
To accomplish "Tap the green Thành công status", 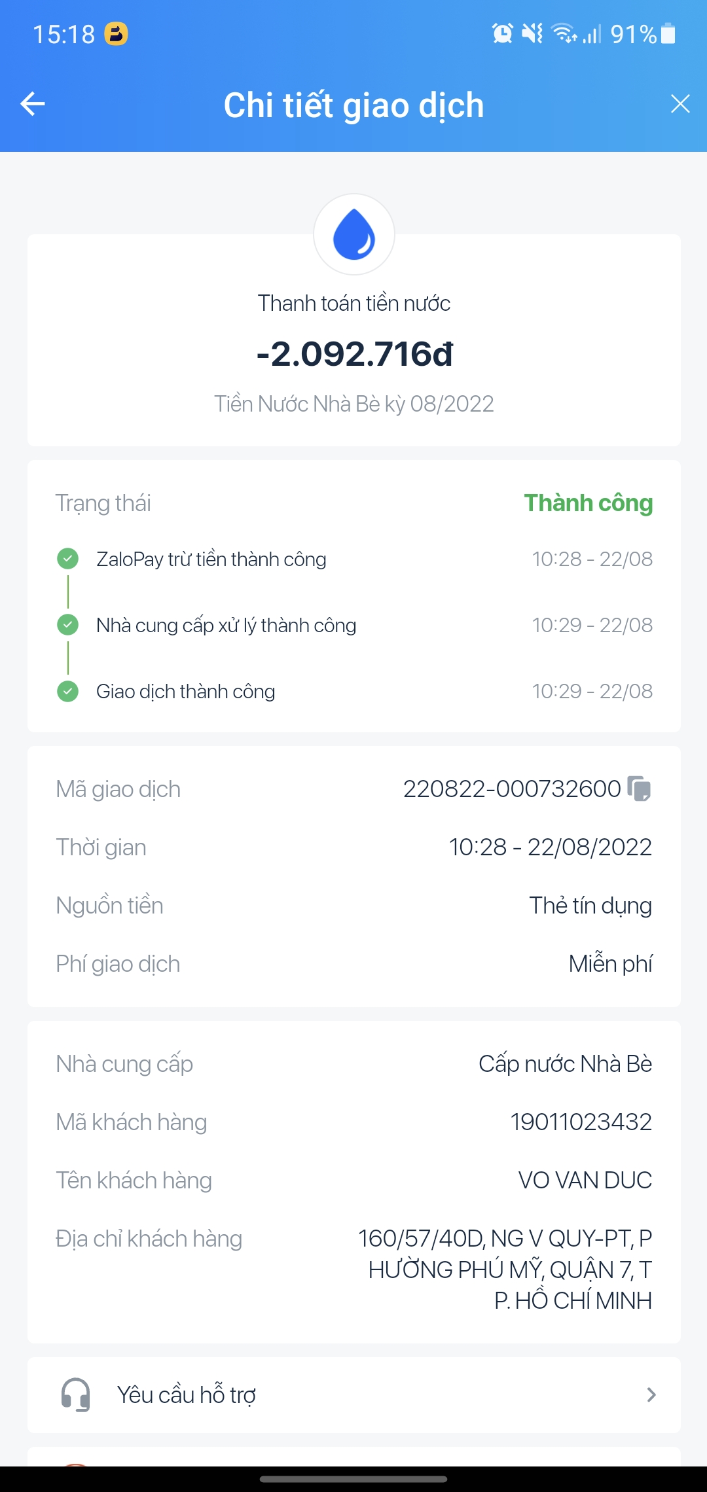I will pos(588,503).
